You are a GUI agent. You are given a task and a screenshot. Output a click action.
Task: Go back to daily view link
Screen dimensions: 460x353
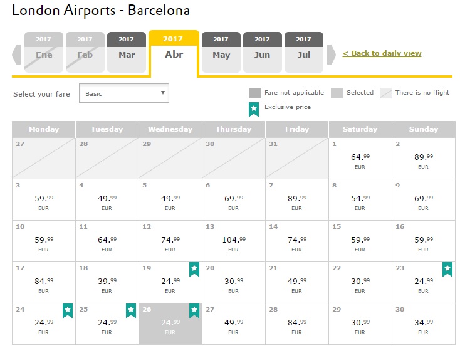point(382,53)
